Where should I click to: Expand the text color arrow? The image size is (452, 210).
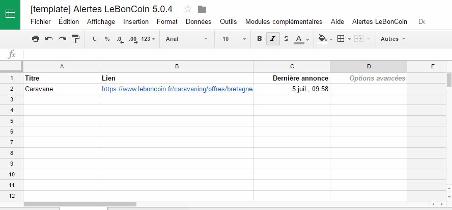pos(307,39)
